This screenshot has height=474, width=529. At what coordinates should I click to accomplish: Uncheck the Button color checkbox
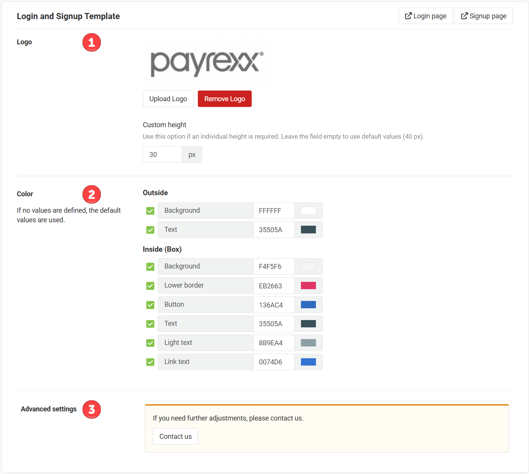click(x=150, y=305)
